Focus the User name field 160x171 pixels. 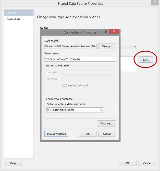[89, 72]
